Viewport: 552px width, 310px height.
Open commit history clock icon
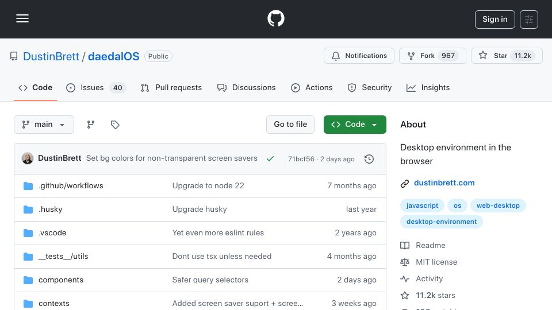point(369,159)
